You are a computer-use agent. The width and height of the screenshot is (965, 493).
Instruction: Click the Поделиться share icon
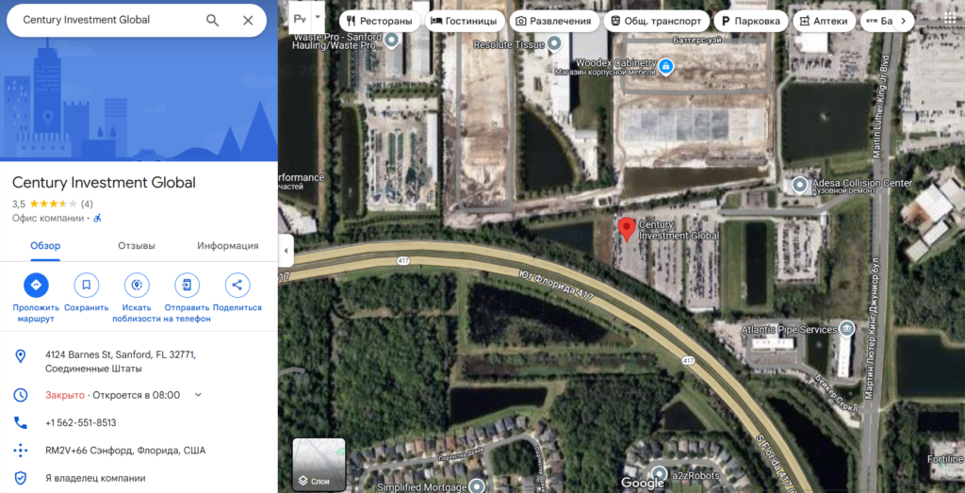click(237, 285)
